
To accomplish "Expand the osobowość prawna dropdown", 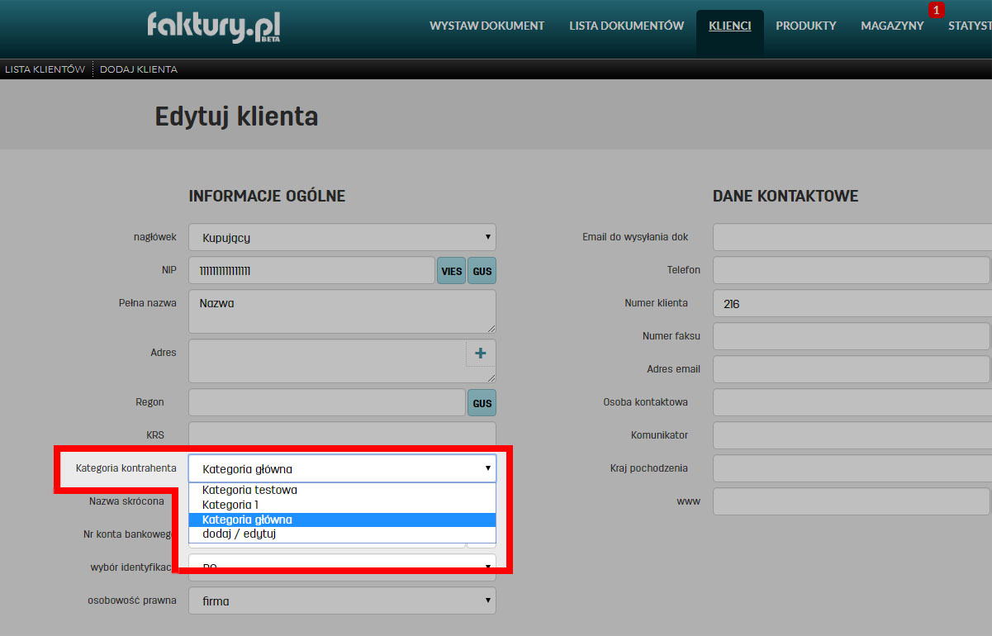I will pyautogui.click(x=342, y=600).
